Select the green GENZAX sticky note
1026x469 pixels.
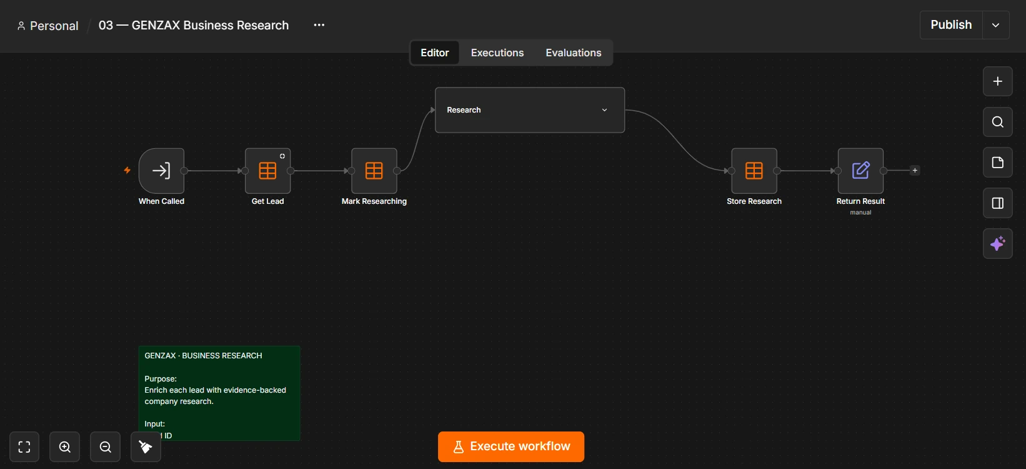pos(219,393)
